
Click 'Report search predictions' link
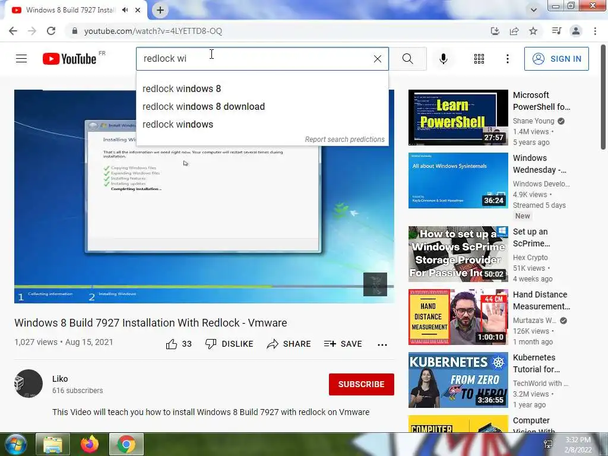click(x=345, y=139)
